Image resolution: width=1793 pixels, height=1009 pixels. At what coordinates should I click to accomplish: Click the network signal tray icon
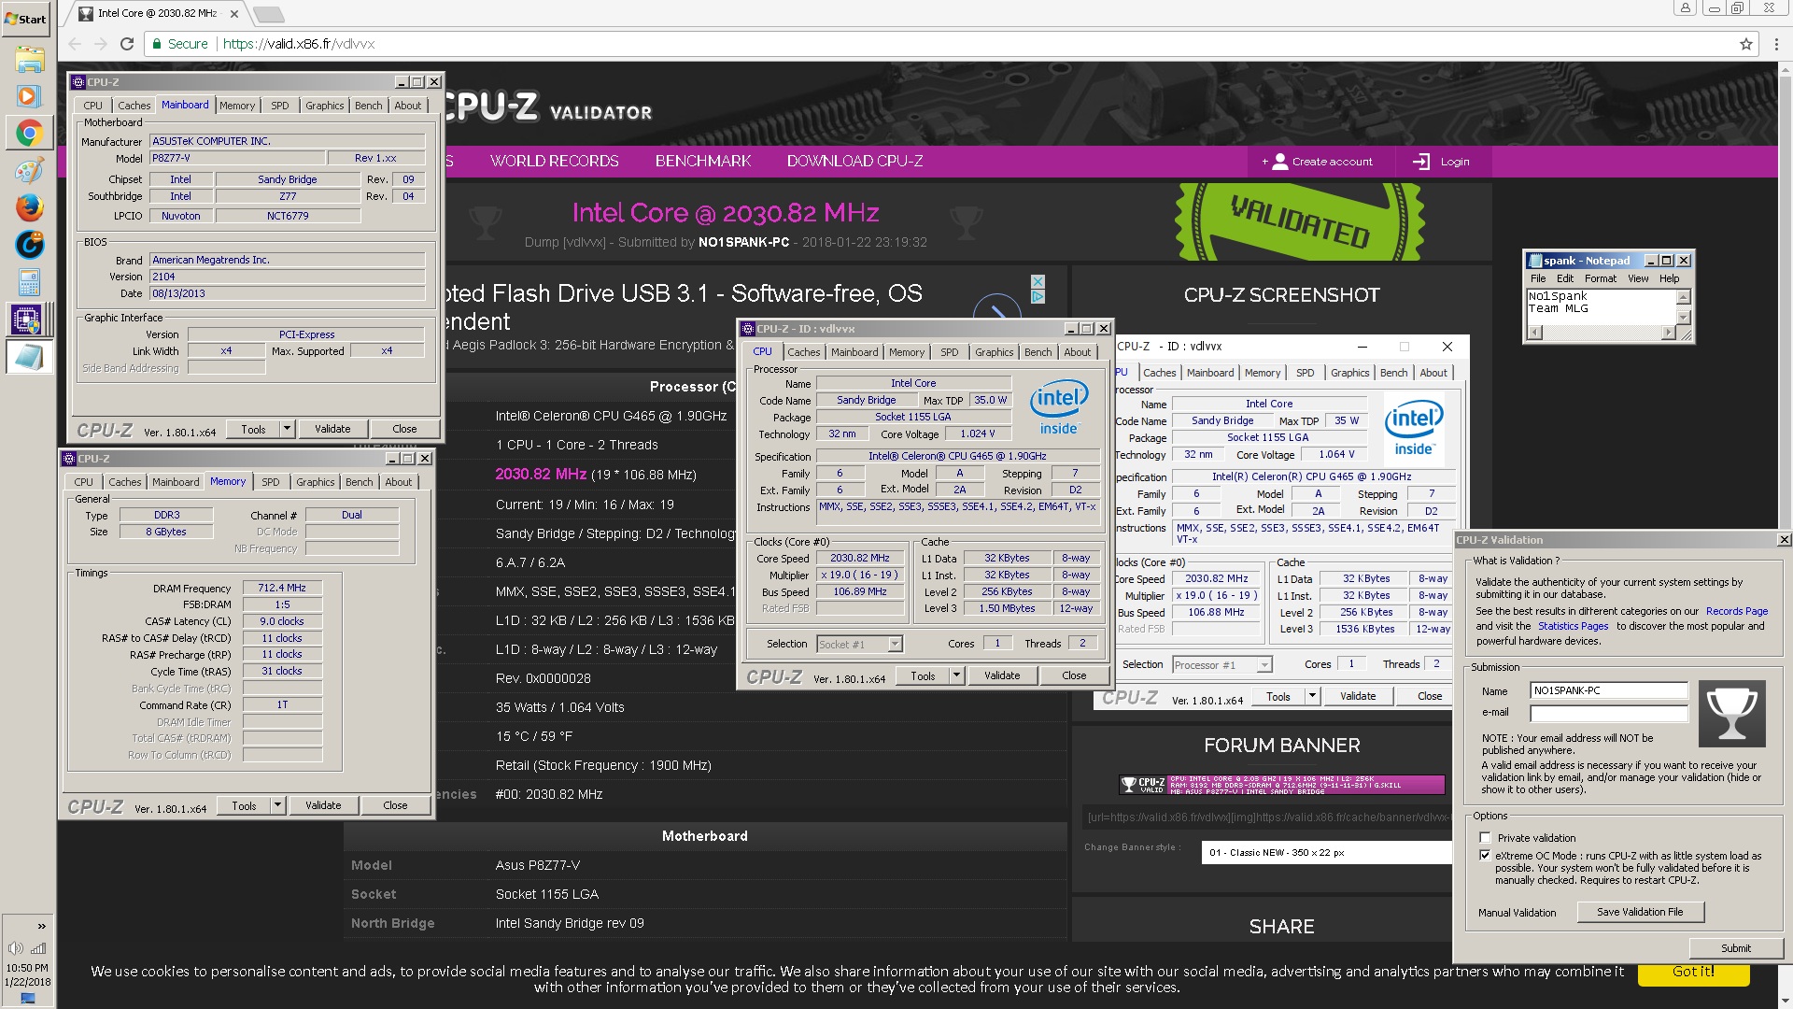39,948
